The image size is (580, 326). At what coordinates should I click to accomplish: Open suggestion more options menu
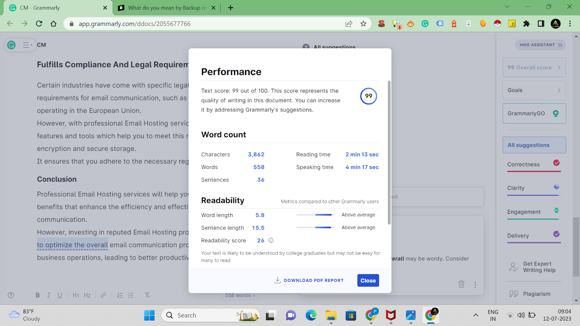tap(475, 285)
